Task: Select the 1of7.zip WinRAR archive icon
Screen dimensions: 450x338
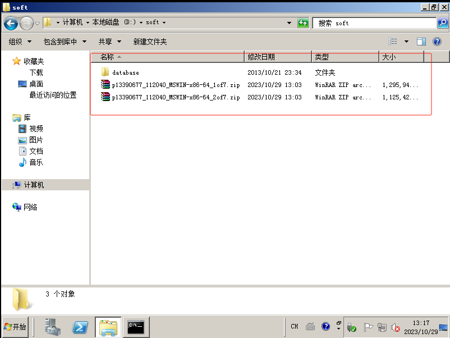Action: coord(105,84)
